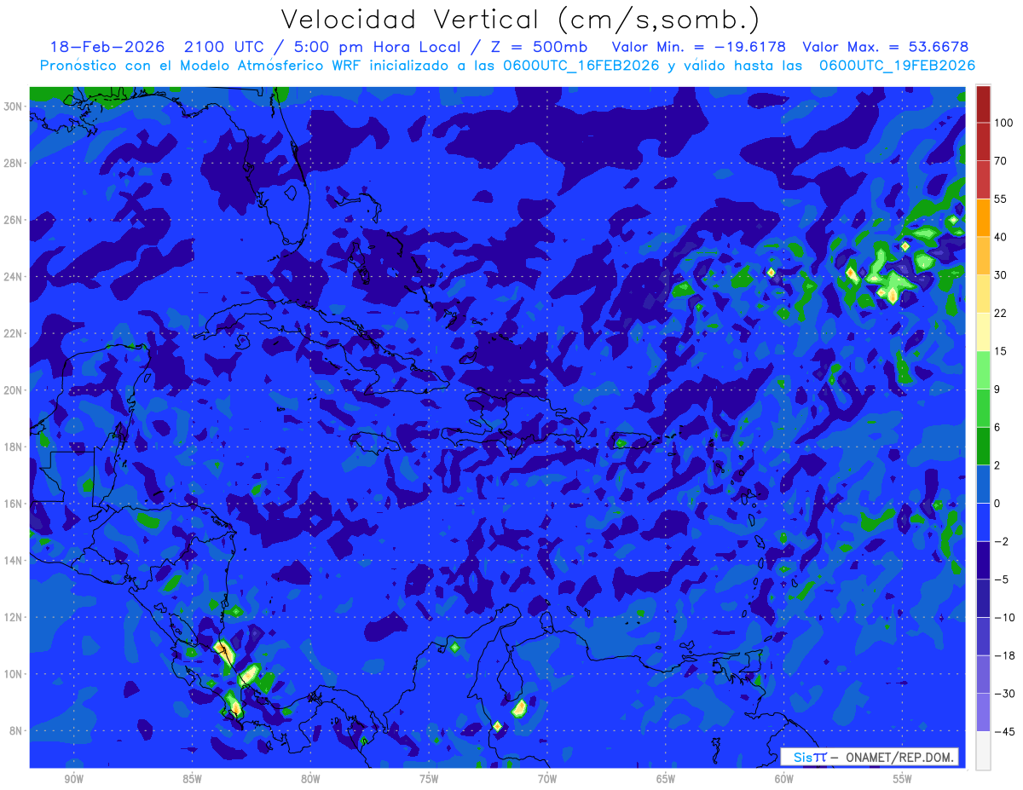Click the 60W longitude label
1023x790 pixels.
784,780
